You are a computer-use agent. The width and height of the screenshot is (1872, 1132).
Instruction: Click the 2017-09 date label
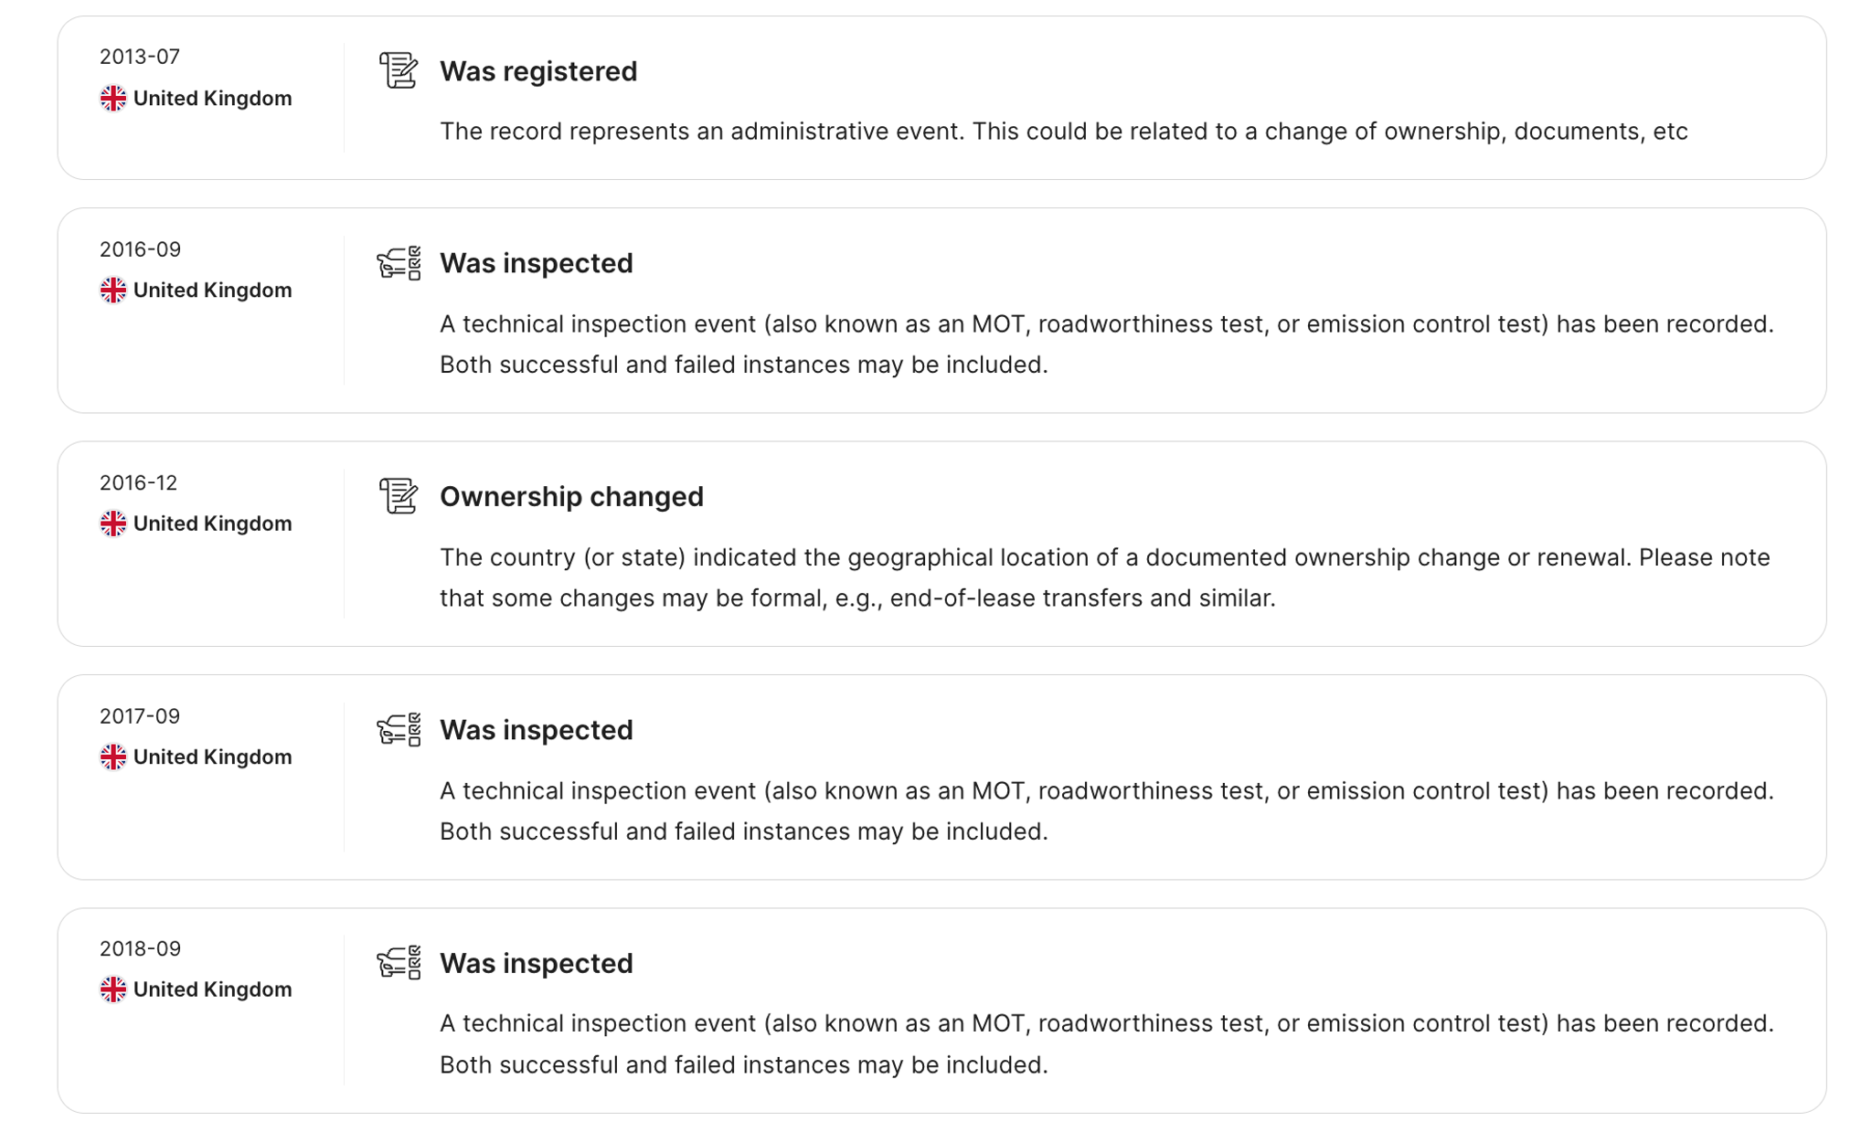coord(140,716)
